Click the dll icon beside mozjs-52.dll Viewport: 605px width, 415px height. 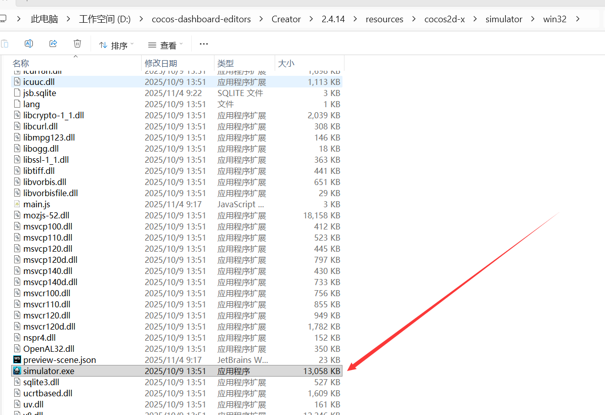tap(17, 215)
